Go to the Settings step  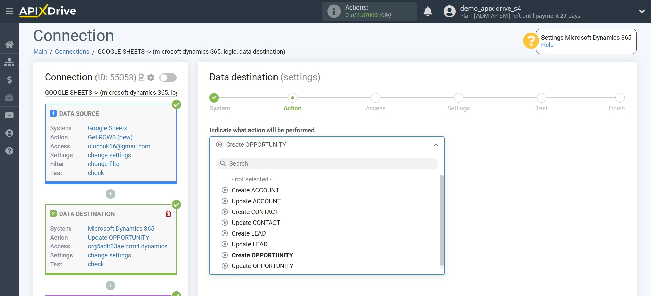tap(458, 98)
